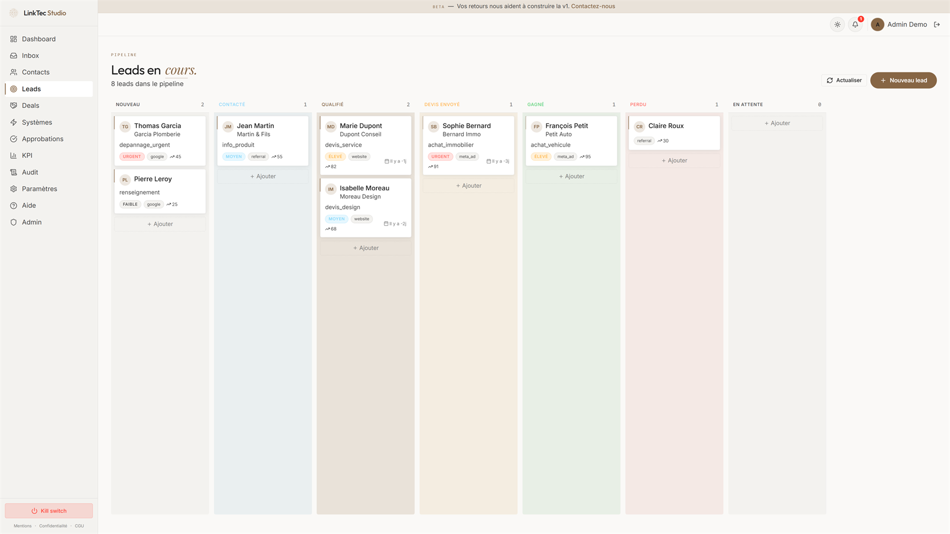Click François Petit's FP avatar
The height and width of the screenshot is (534, 950).
536,126
